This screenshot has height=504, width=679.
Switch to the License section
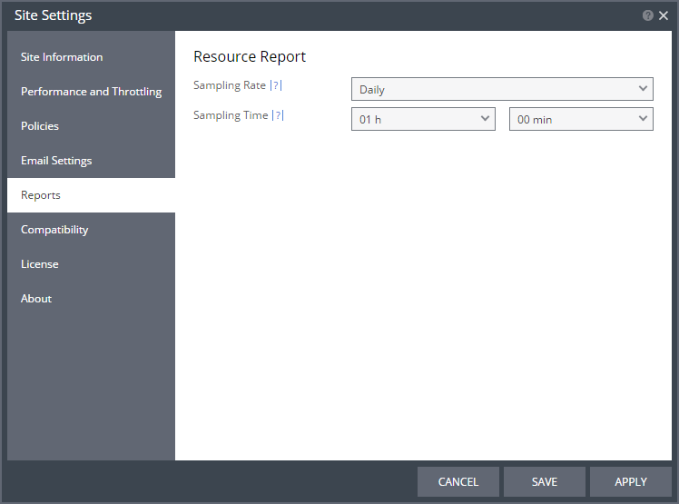(91, 264)
